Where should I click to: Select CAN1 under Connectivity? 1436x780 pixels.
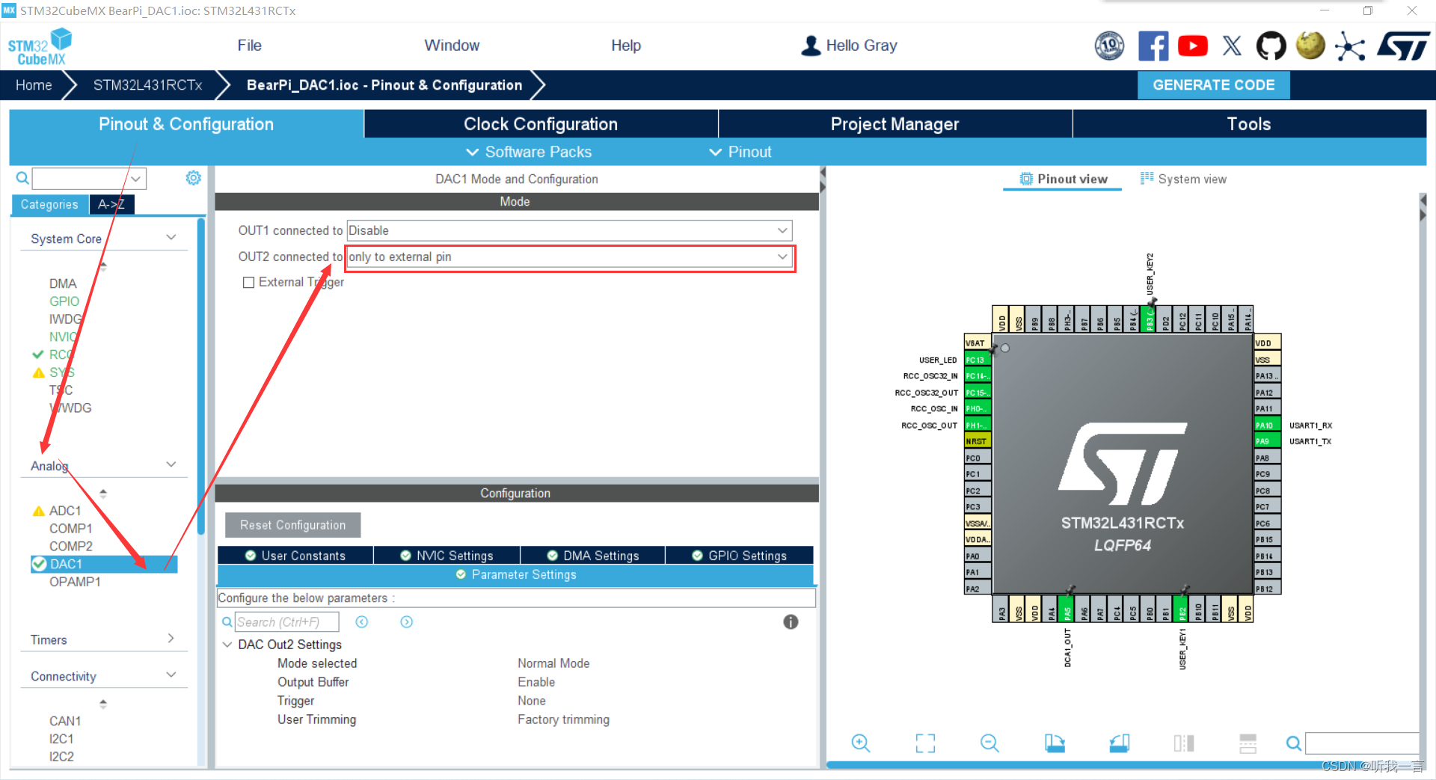65,721
